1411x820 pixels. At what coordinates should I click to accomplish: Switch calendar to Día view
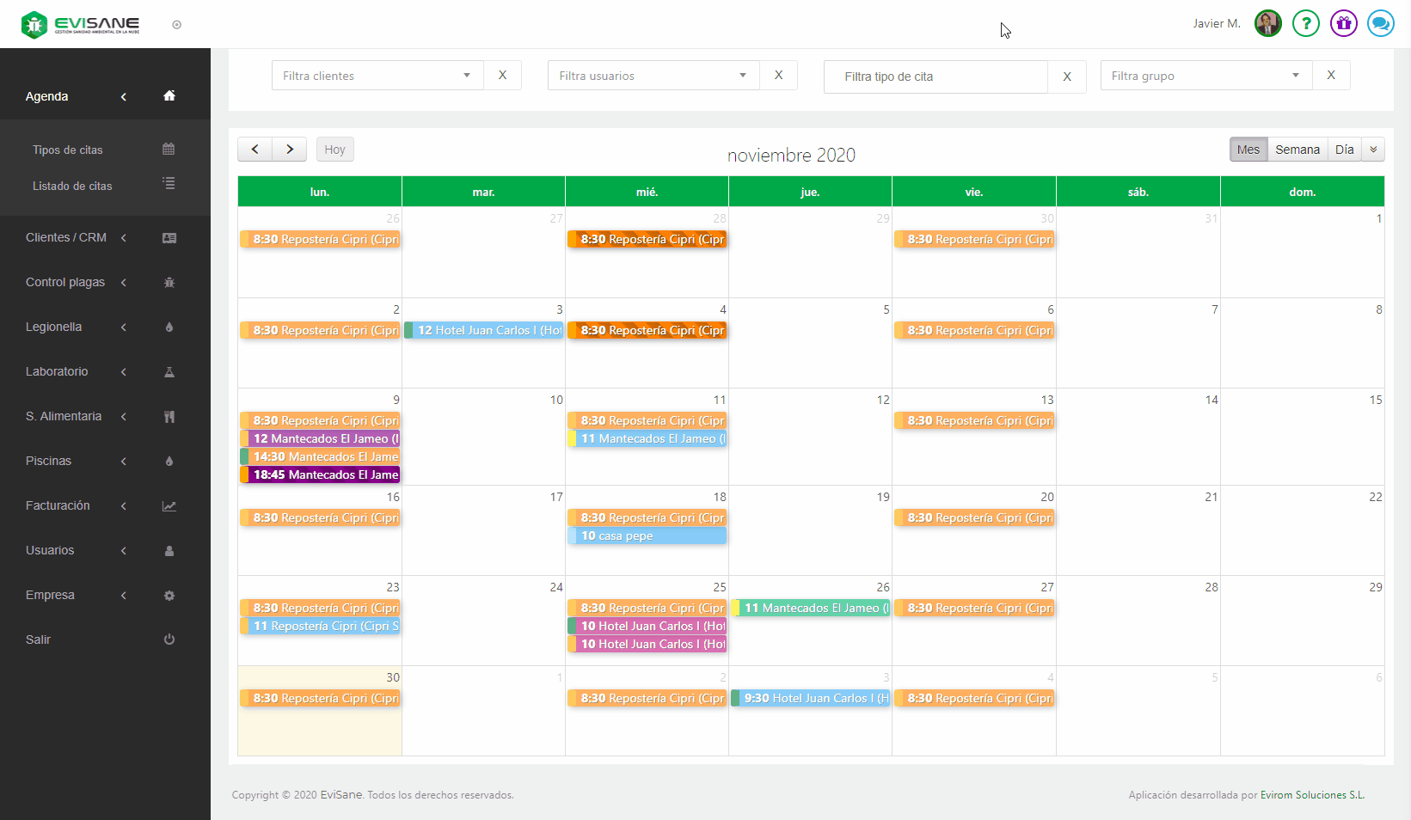coord(1344,150)
